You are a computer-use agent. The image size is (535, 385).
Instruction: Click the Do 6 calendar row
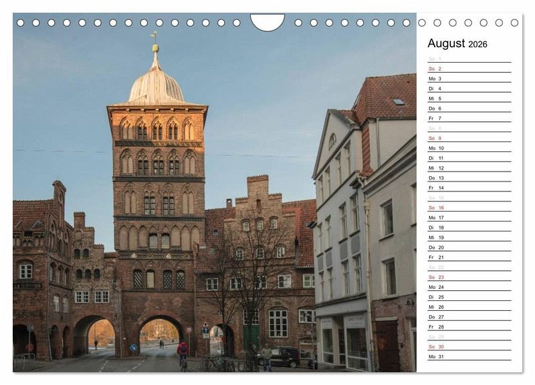pos(468,108)
